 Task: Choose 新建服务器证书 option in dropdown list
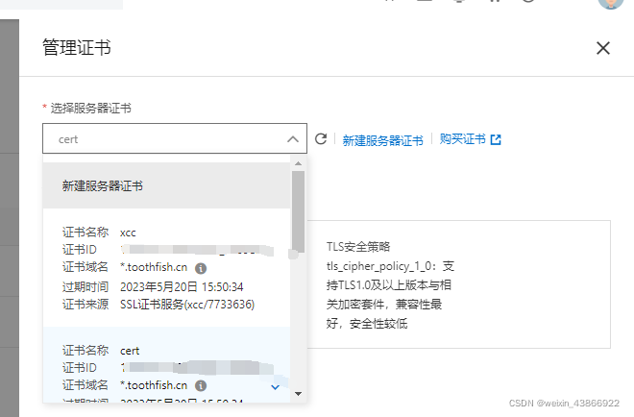(x=166, y=185)
